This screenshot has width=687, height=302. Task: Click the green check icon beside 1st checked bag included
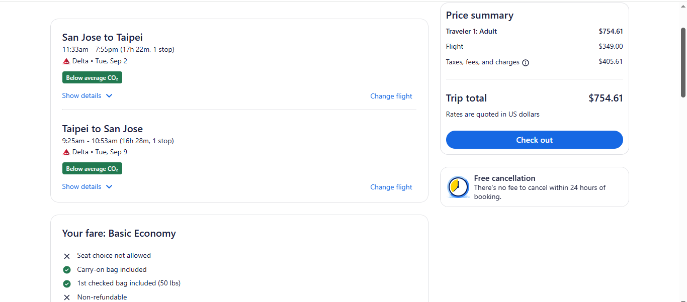click(x=67, y=283)
